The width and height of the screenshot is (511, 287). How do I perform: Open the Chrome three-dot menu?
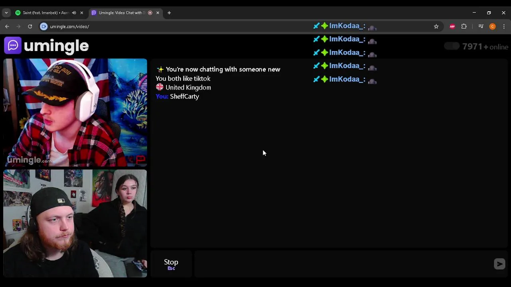point(504,26)
